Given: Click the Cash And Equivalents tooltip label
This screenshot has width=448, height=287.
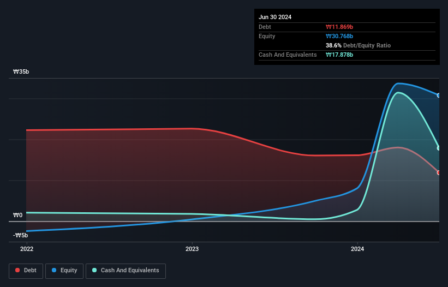Looking at the screenshot, I should tap(288, 55).
